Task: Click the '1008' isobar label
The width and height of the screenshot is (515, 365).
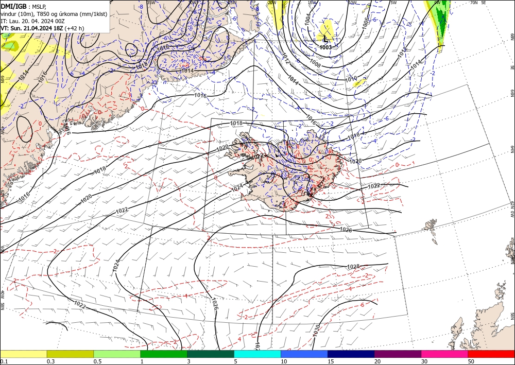Action: point(315,64)
